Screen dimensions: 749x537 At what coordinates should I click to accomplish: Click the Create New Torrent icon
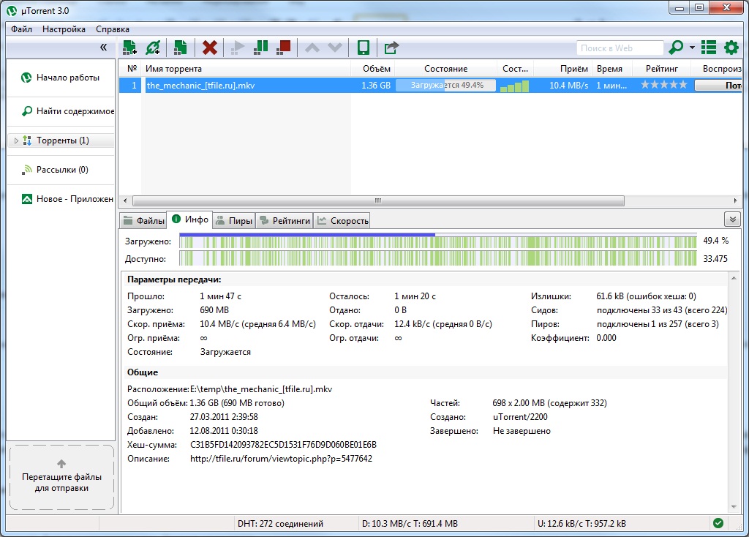coord(180,48)
